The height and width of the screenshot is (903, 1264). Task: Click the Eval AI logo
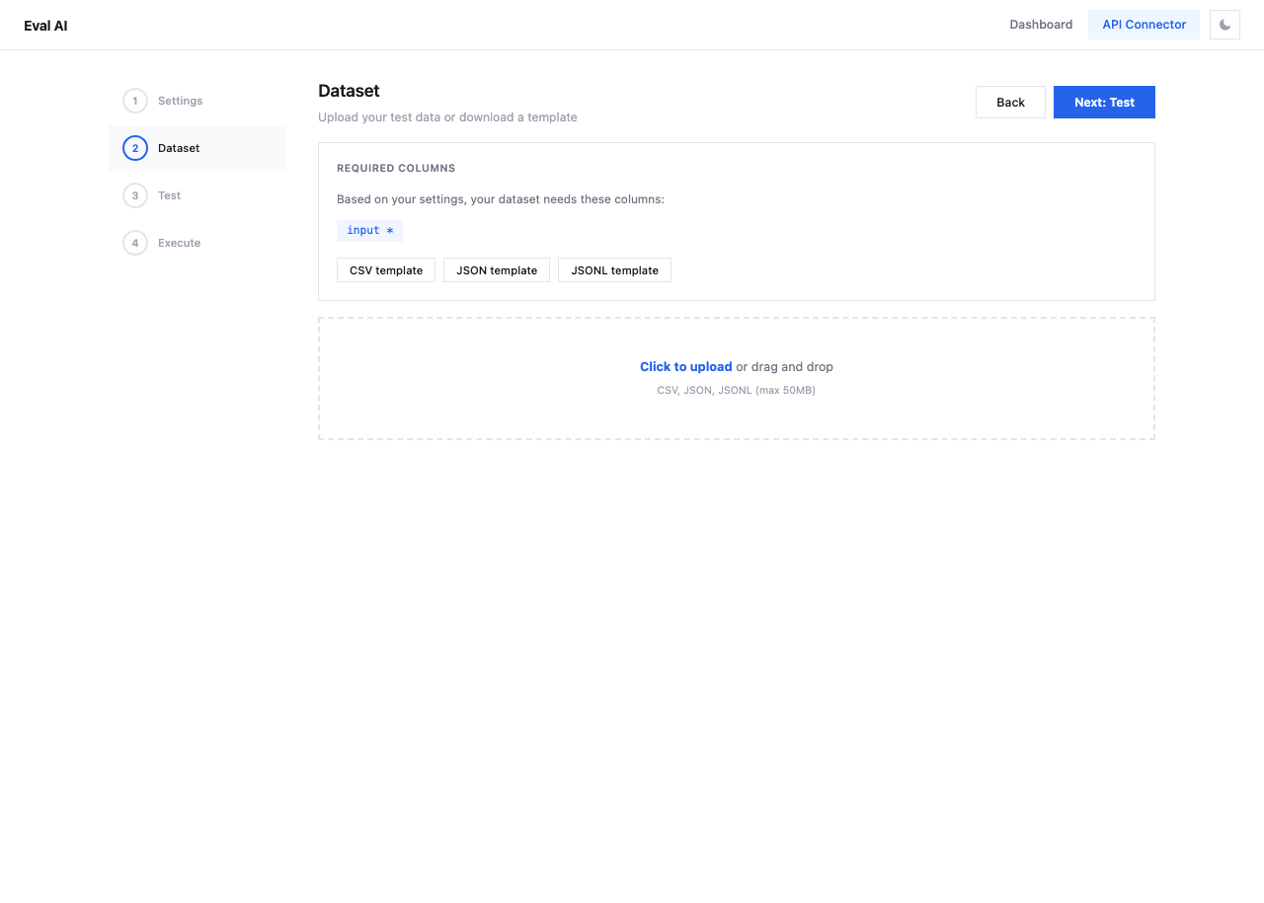[x=45, y=25]
